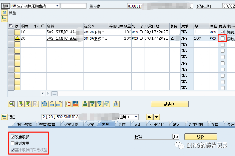The image size is (235, 156).
Task: Click the 凭证日期 date field
Action: 229,6
